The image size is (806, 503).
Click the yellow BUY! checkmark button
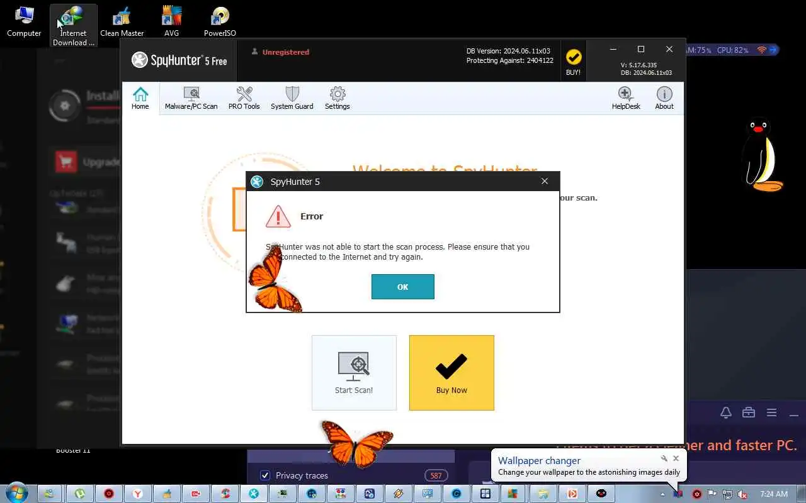coord(573,62)
